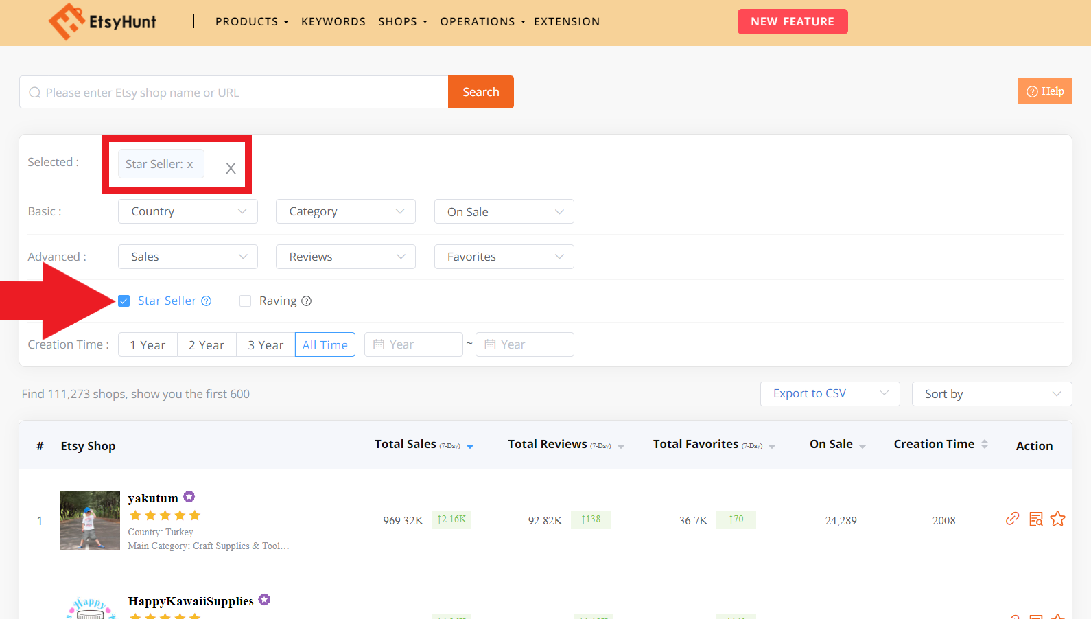1091x619 pixels.
Task: Click the 'Main Category: Craft Supplies & Tool…' text
Action: click(x=209, y=546)
